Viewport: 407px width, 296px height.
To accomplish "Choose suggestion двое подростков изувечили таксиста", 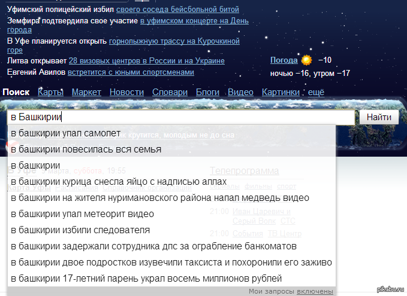I will (171, 262).
